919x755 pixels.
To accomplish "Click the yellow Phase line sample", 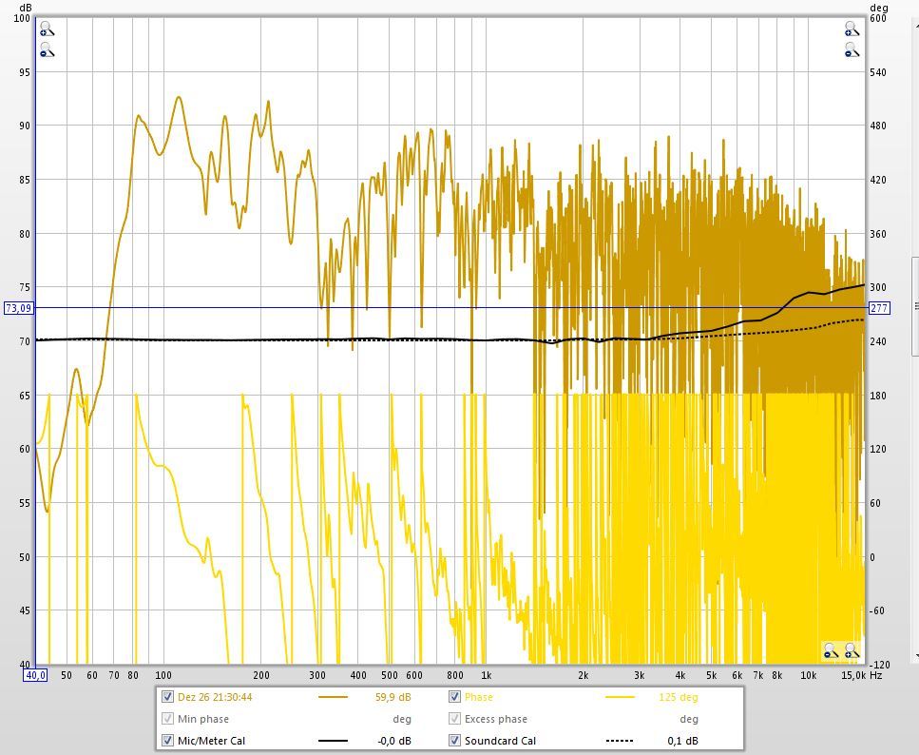I will click(x=620, y=697).
